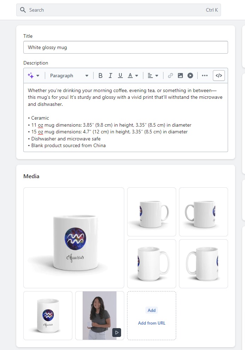245x350 pixels.
Task: Focus the Search field
Action: (x=119, y=10)
